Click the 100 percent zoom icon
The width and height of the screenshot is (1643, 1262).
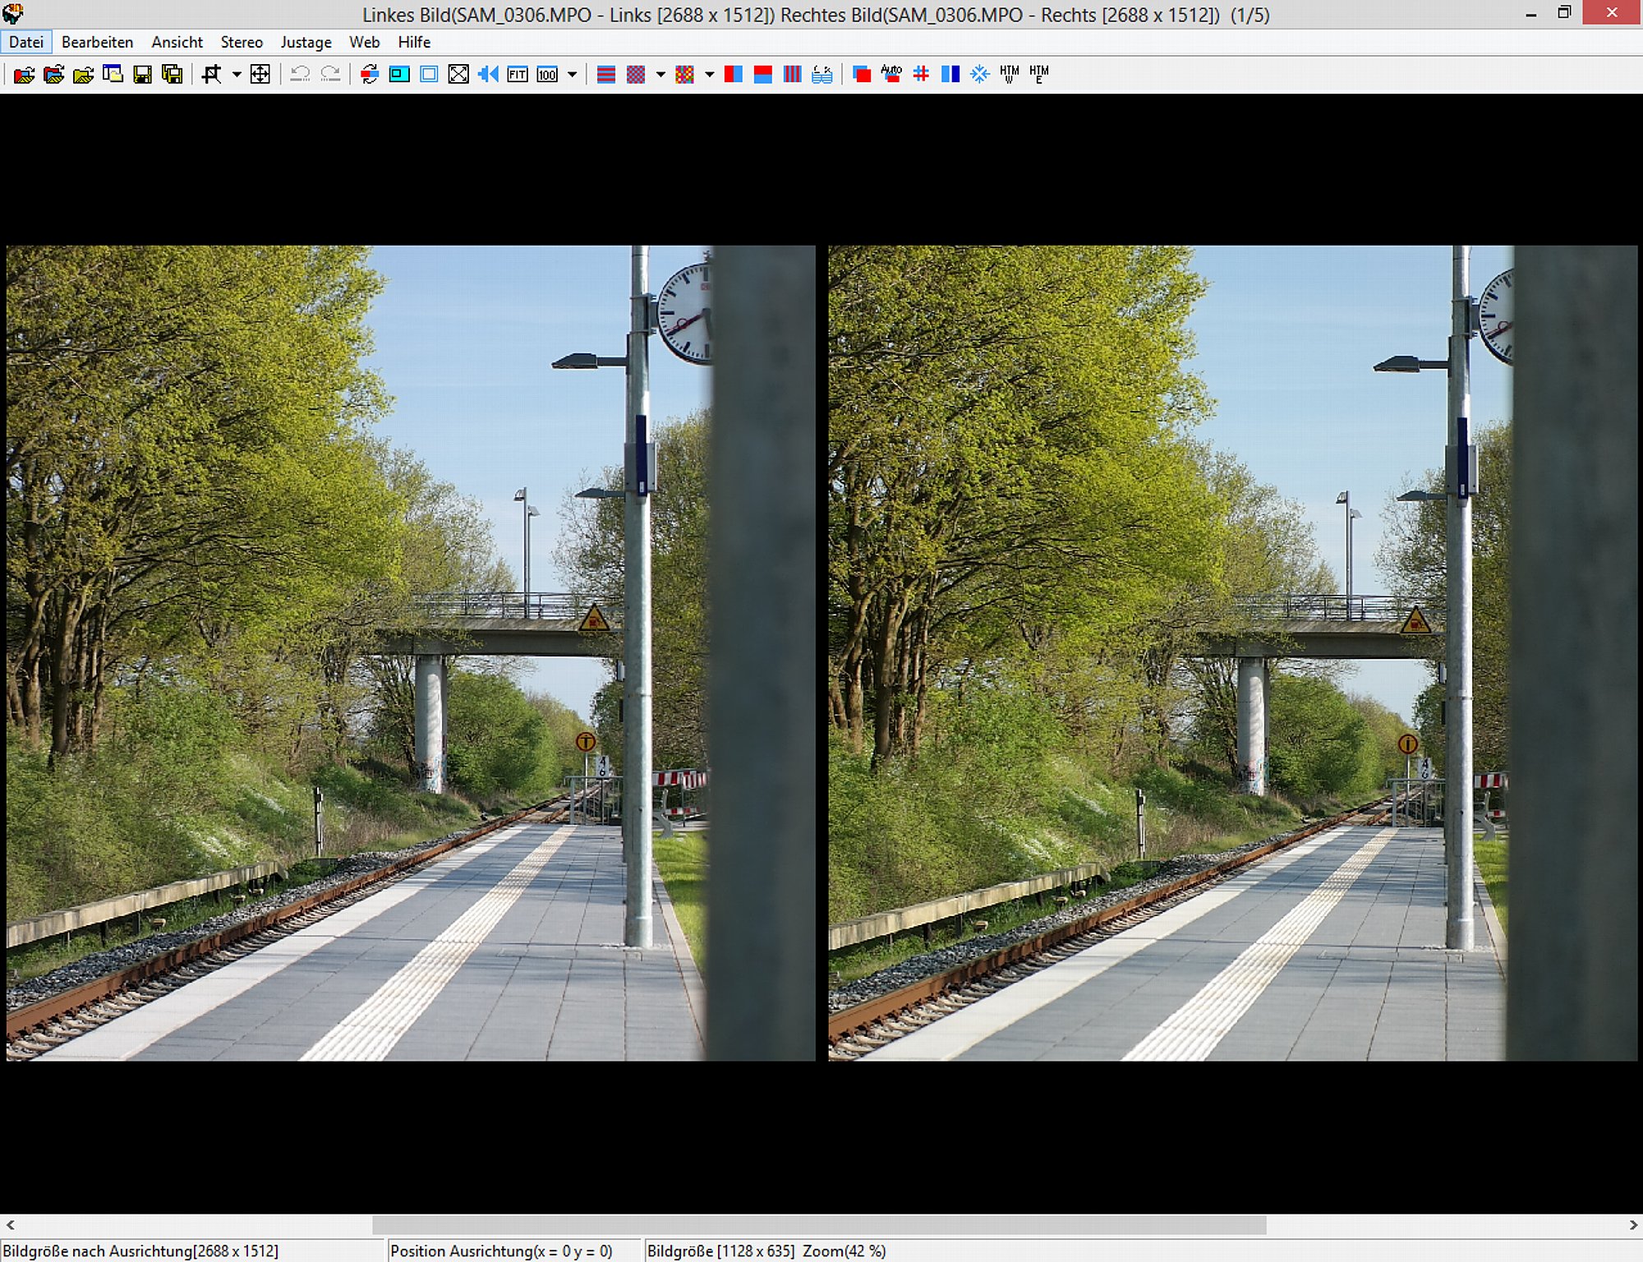(x=547, y=75)
